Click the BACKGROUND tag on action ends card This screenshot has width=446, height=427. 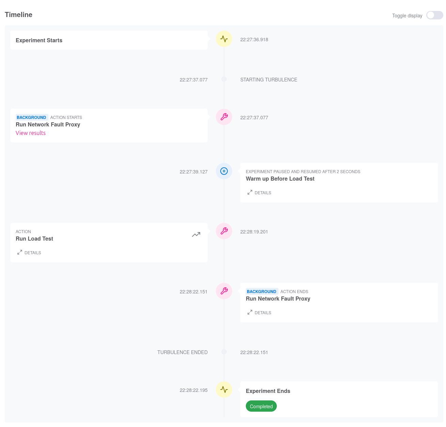tap(261, 291)
